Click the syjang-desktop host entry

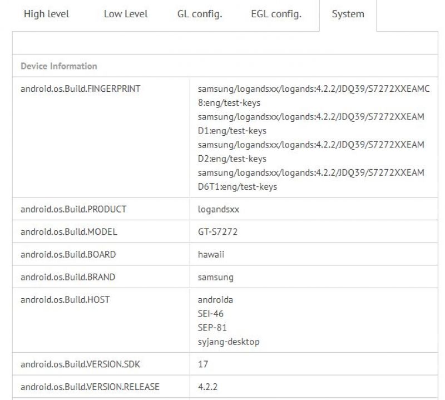(229, 342)
